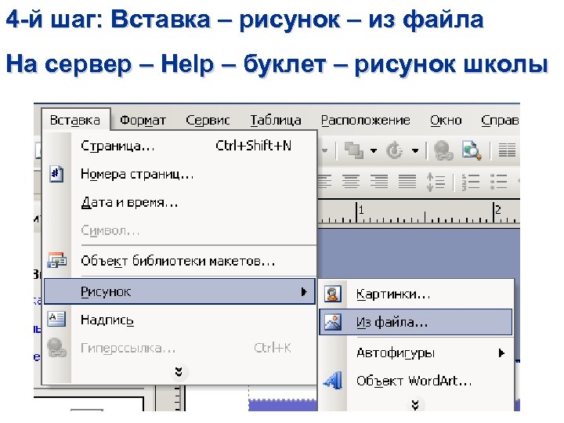Select Объект библиотеки макетов... entry
The width and height of the screenshot is (564, 423).
point(180,261)
